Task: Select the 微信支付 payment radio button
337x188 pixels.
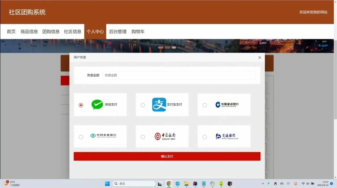Action: click(81, 105)
